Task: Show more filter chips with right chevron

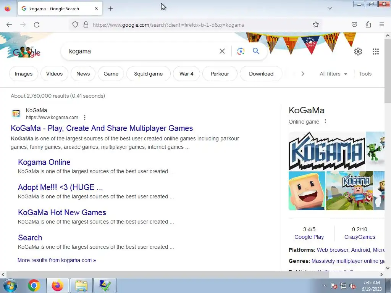Action: (303, 74)
